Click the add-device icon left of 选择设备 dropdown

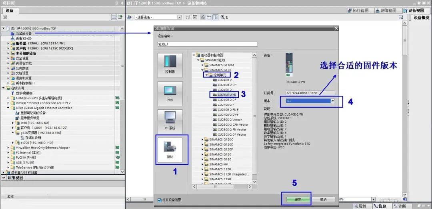130,17
